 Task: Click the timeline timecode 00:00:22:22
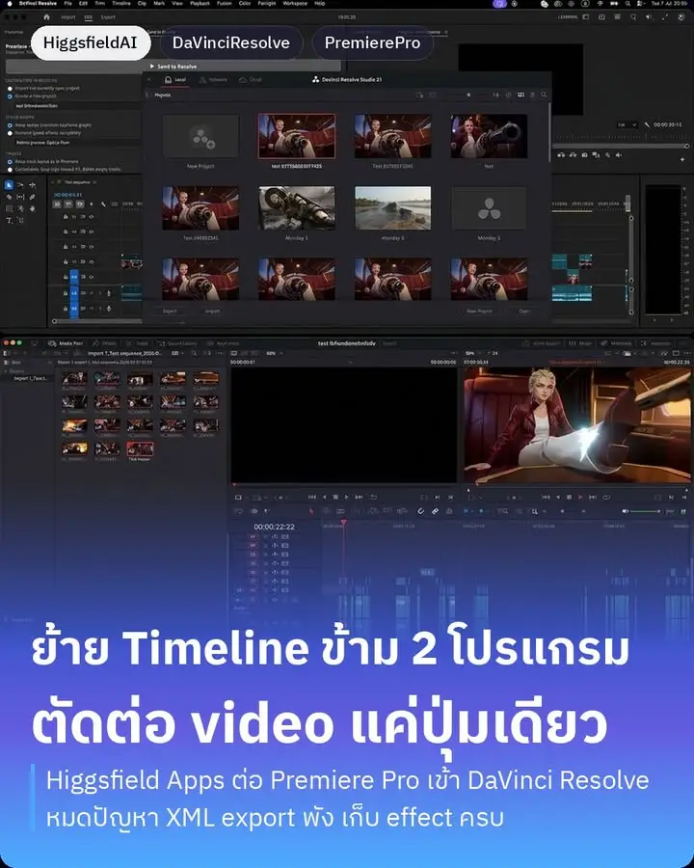pos(275,527)
